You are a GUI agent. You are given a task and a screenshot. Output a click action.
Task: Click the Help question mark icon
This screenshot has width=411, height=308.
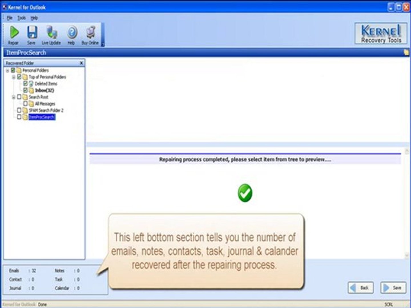72,32
